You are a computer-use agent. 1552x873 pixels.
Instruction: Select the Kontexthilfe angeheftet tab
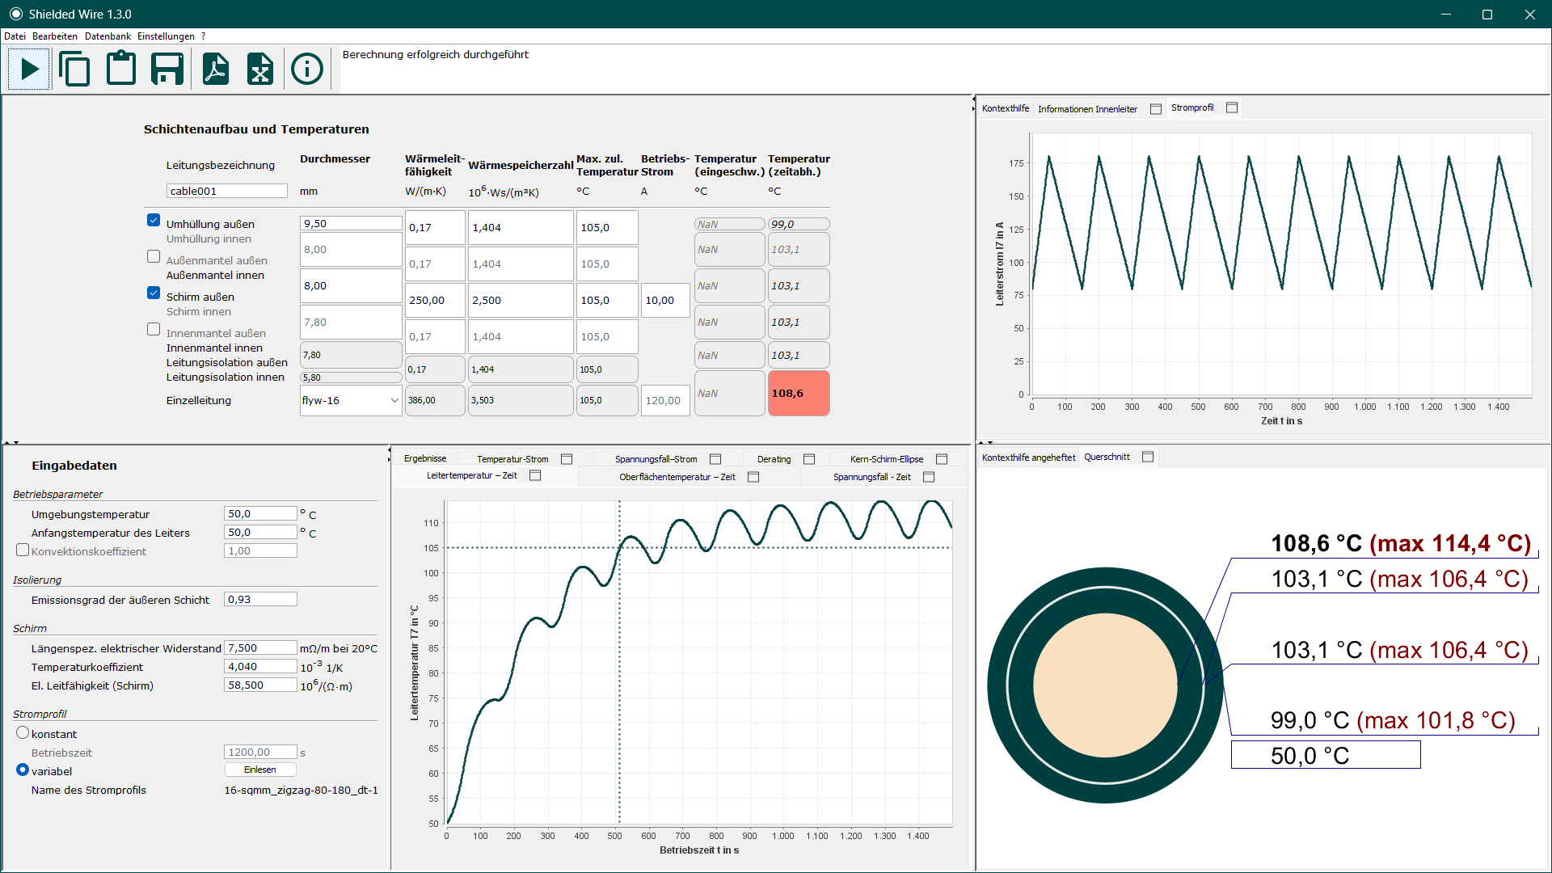pyautogui.click(x=1028, y=458)
